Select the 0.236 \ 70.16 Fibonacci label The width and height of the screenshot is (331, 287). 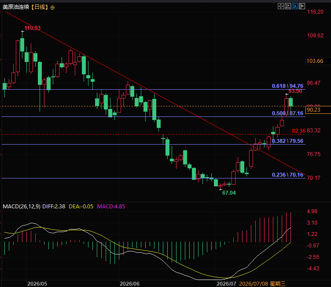click(287, 175)
